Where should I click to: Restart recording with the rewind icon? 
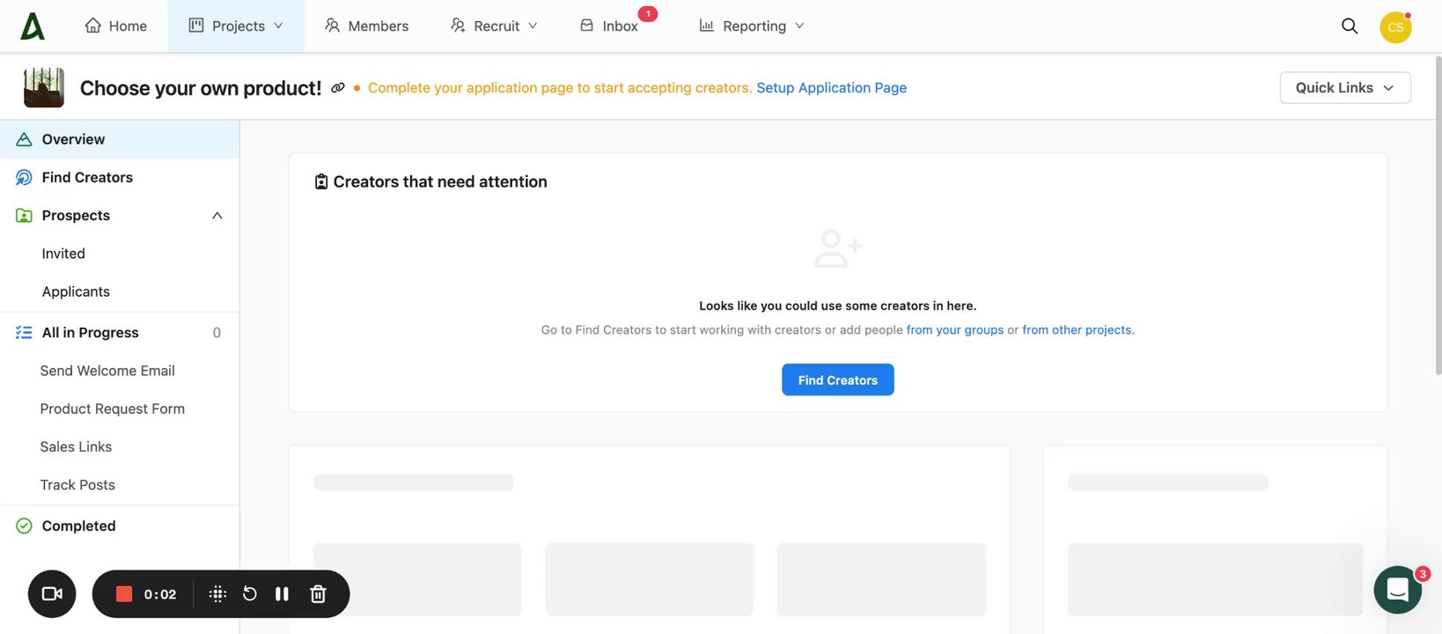(x=250, y=594)
